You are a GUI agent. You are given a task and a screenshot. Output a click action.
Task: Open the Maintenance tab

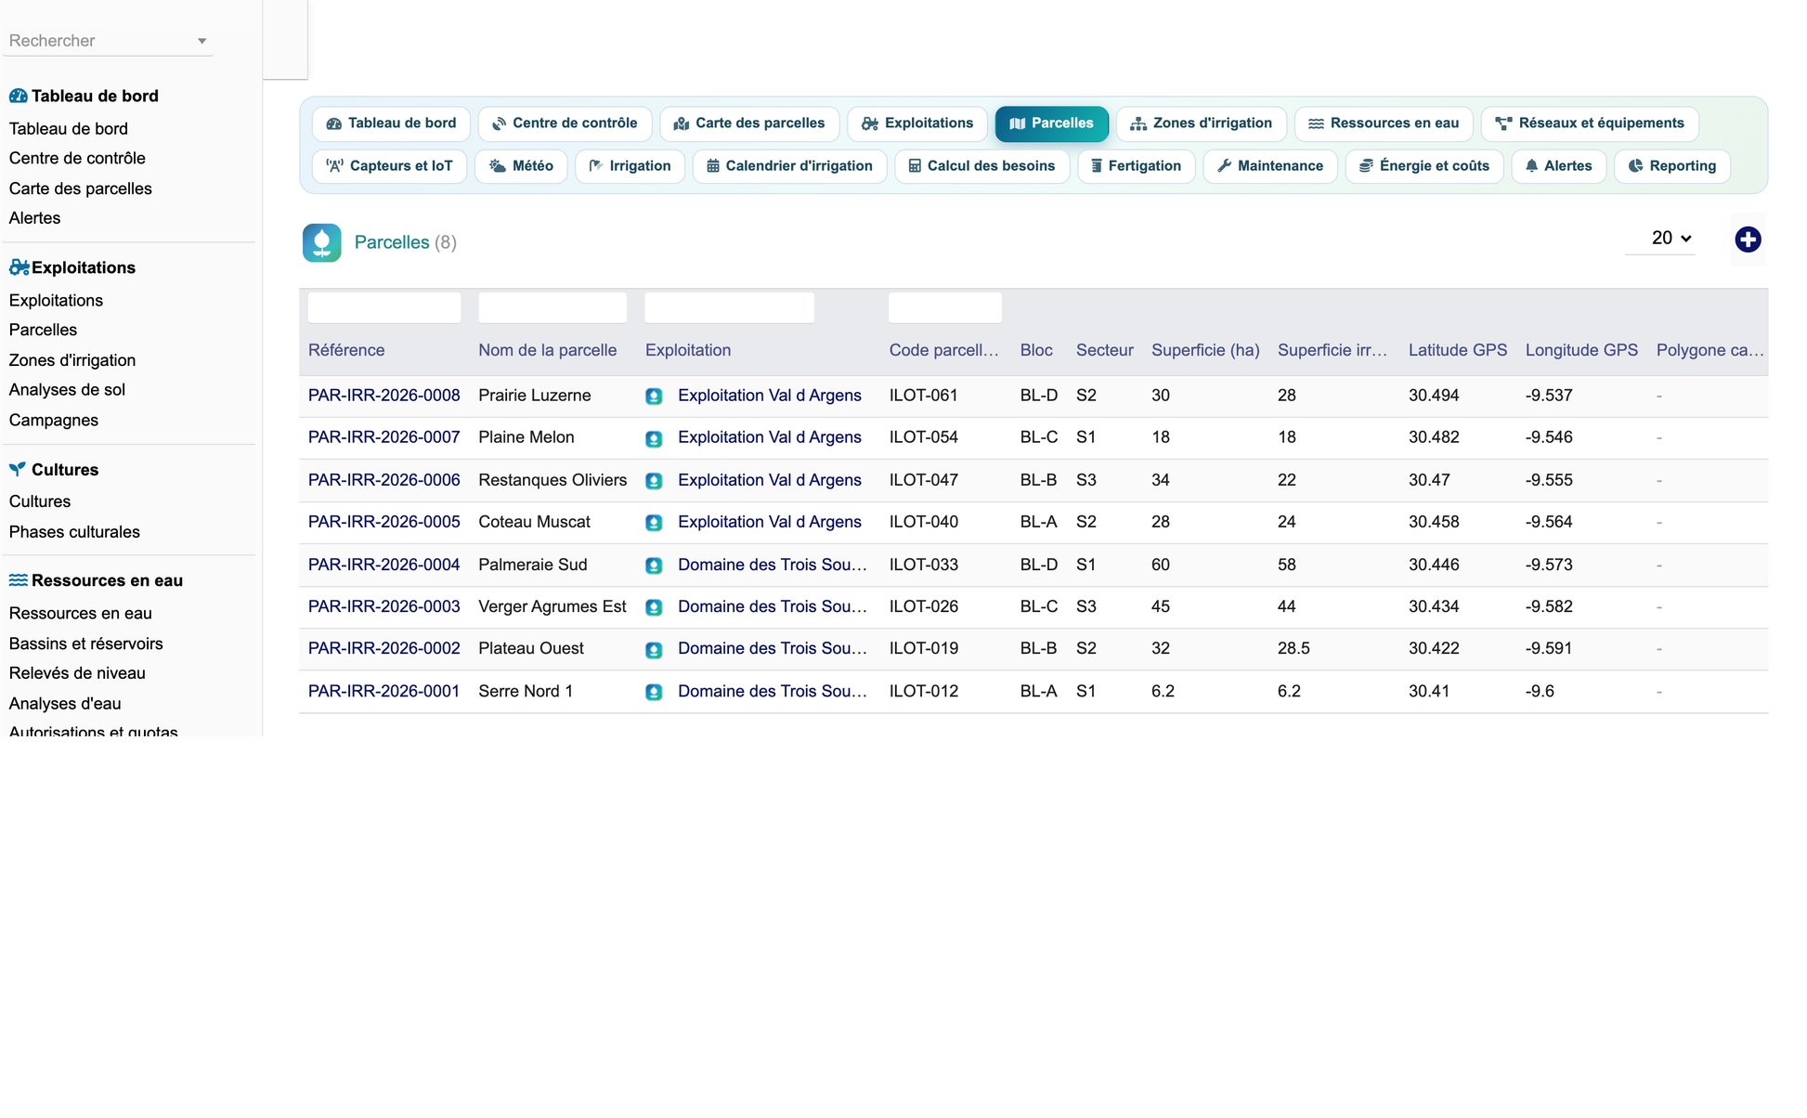coord(1269,166)
